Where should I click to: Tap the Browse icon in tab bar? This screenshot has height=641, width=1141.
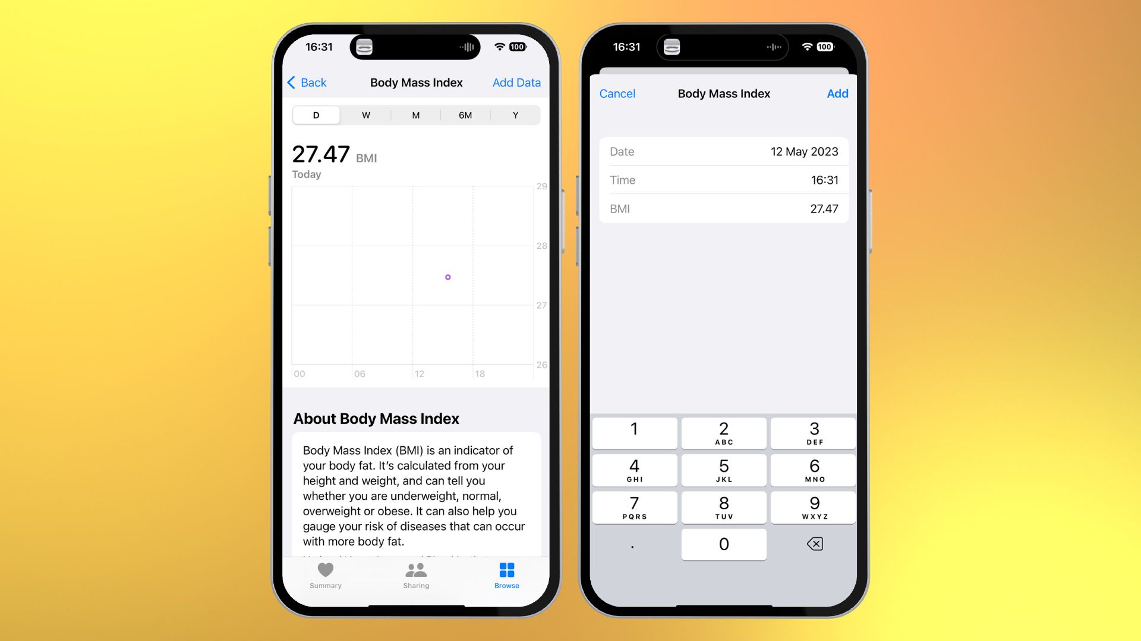[506, 574]
